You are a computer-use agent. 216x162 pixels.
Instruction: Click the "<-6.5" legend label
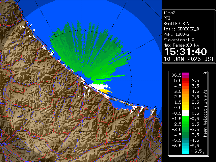196,151
